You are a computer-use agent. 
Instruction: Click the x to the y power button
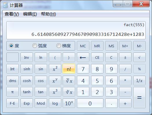tap(55, 81)
